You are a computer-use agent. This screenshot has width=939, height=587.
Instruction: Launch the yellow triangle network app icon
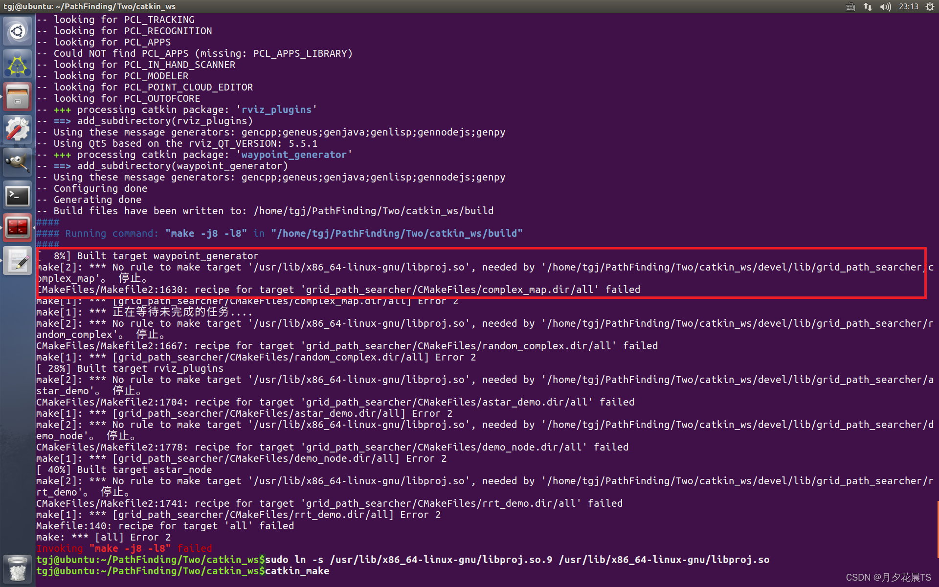coord(18,64)
